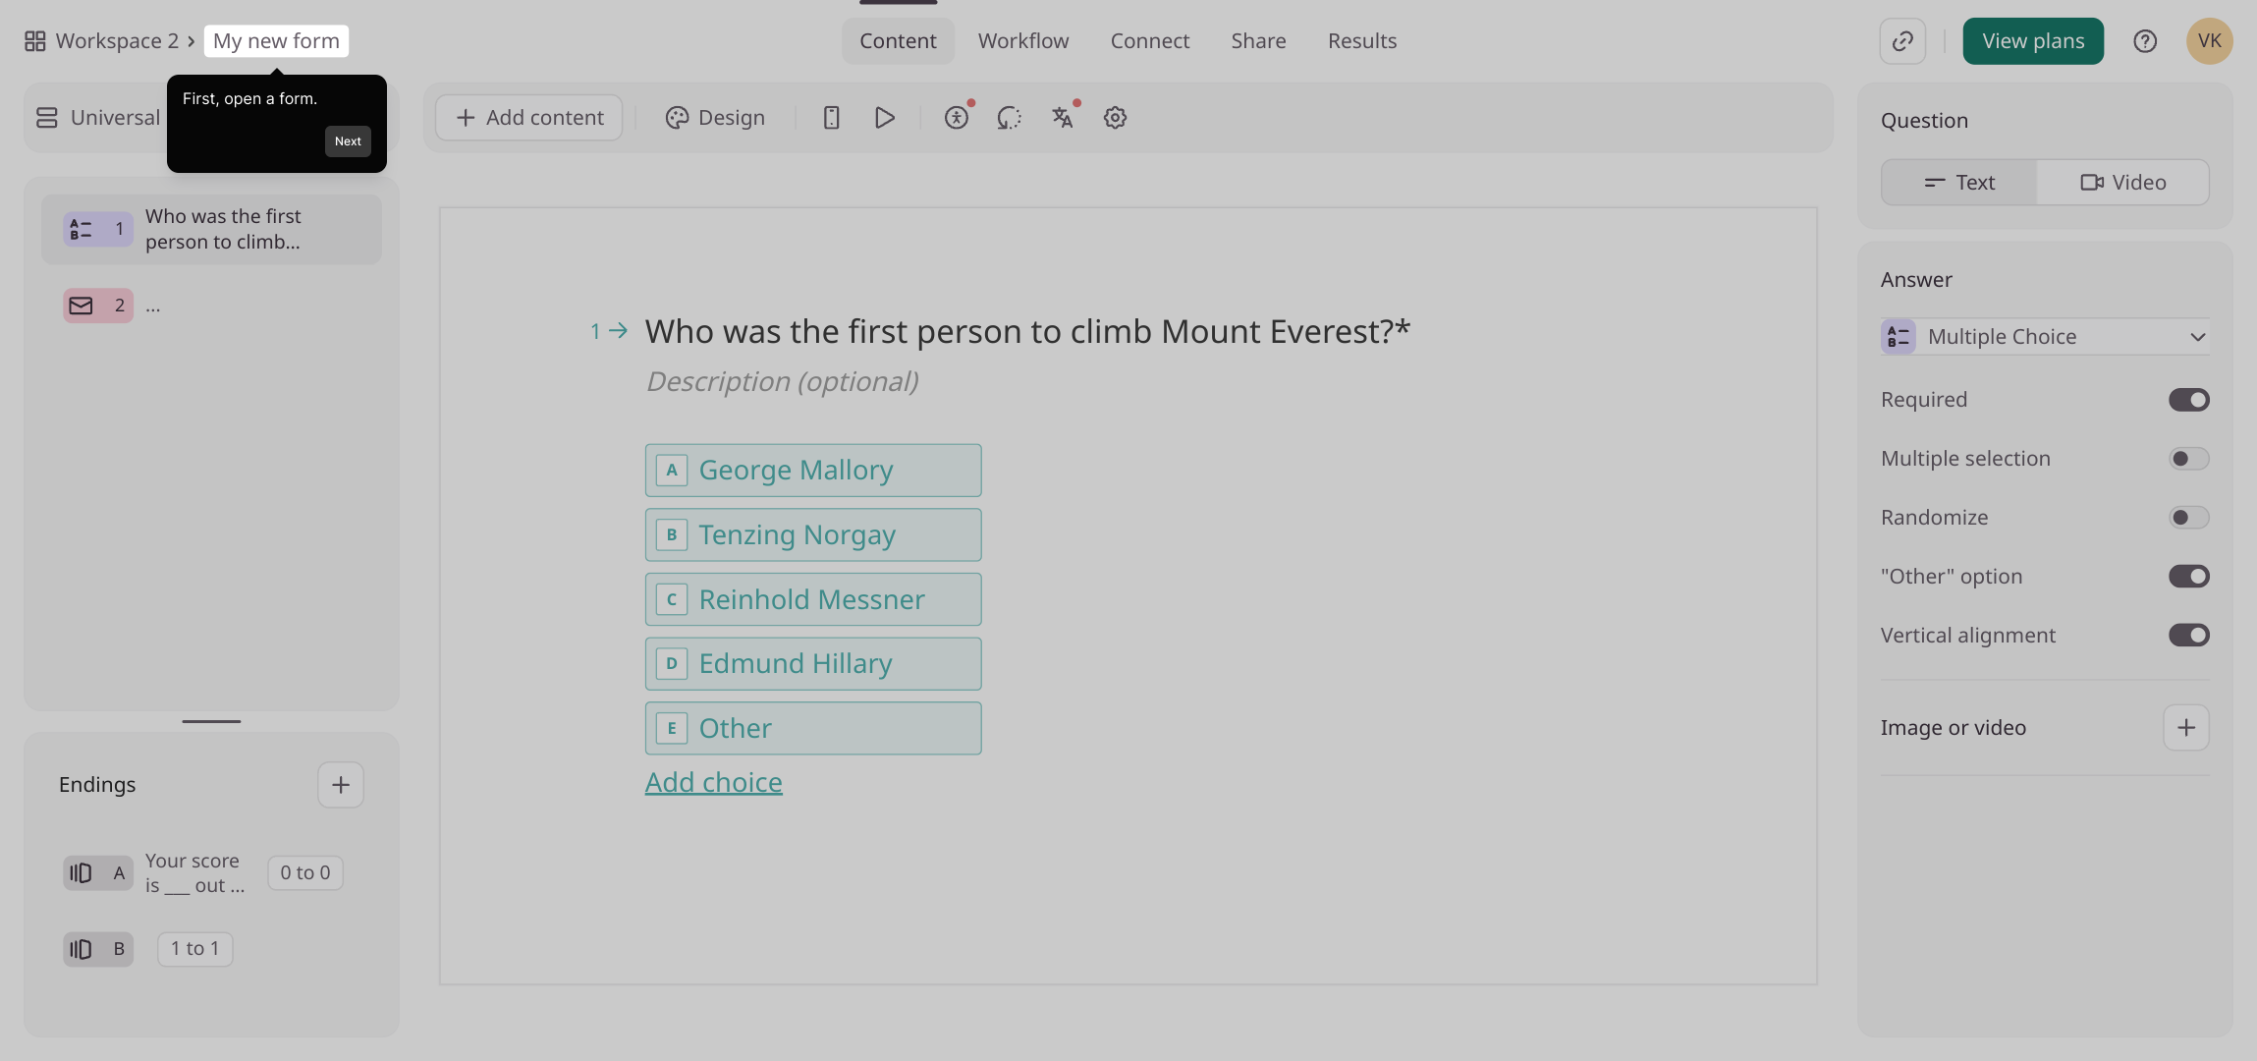Open the help question mark icon
This screenshot has height=1061, width=2257.
click(x=2145, y=41)
